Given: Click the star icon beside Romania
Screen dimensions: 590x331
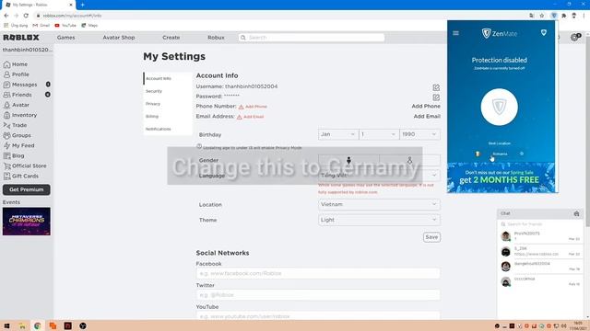Looking at the screenshot, I should point(522,154).
